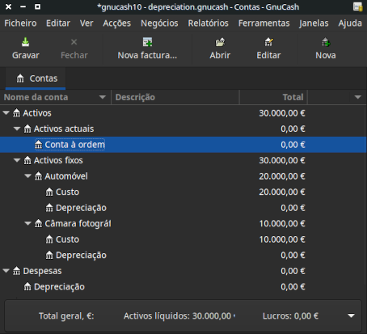This screenshot has width=367, height=334.
Task: Click the Gravar save icon
Action: [x=26, y=42]
